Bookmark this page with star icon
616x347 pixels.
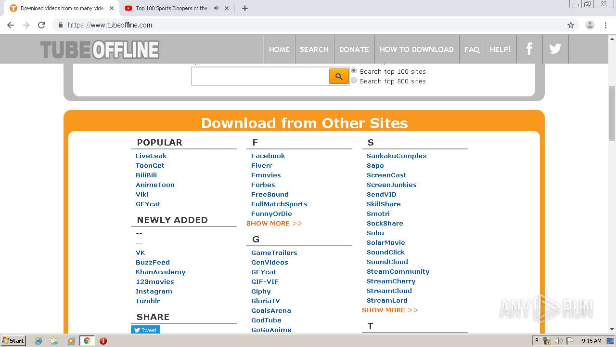click(x=571, y=25)
